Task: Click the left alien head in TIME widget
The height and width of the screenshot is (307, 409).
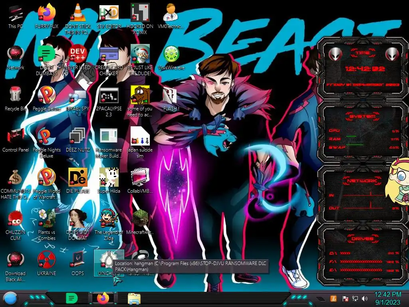Action: tap(335, 54)
